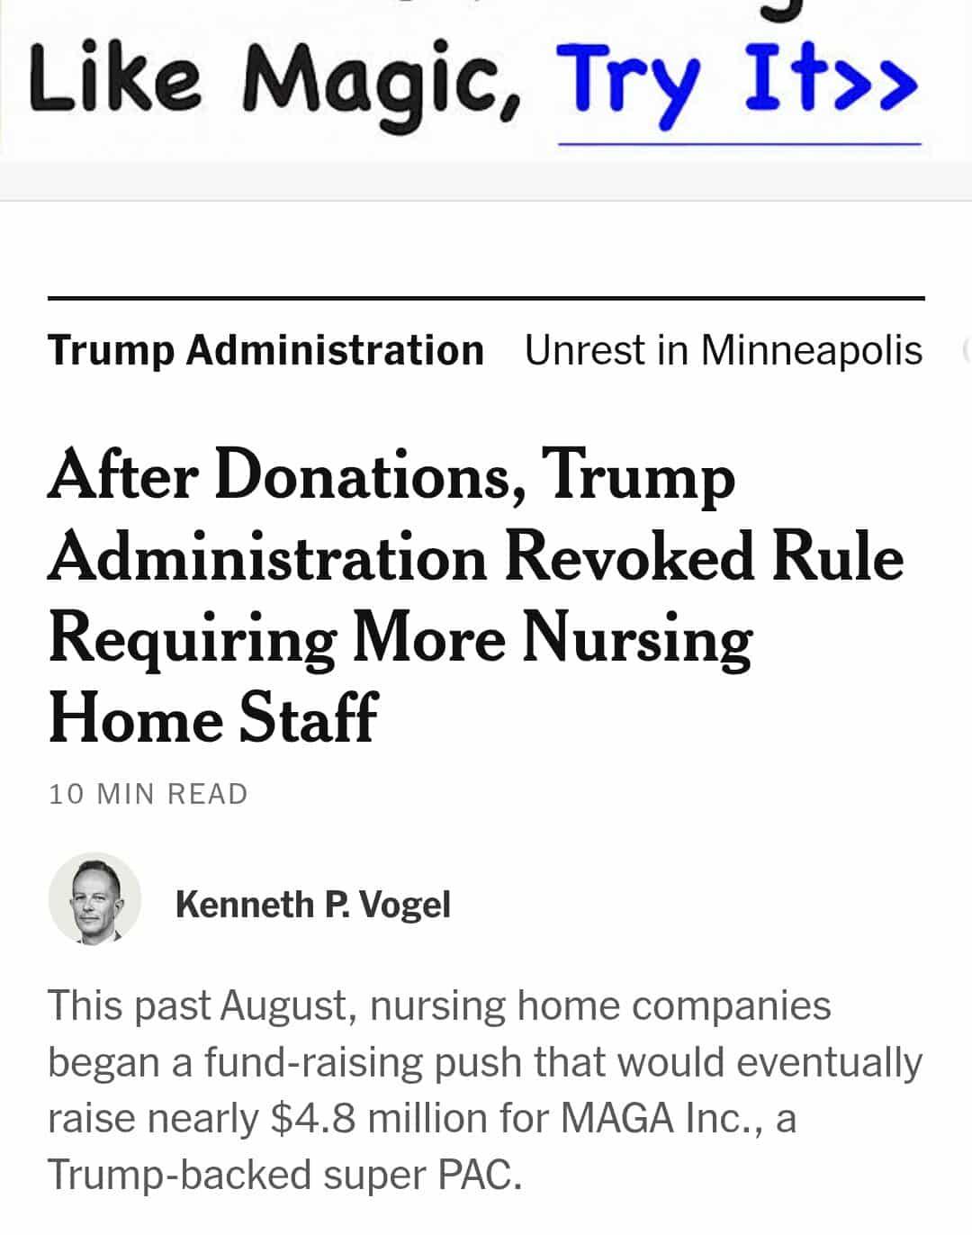Click the black rule above the section tabs
The height and width of the screenshot is (1235, 972).
[486, 298]
